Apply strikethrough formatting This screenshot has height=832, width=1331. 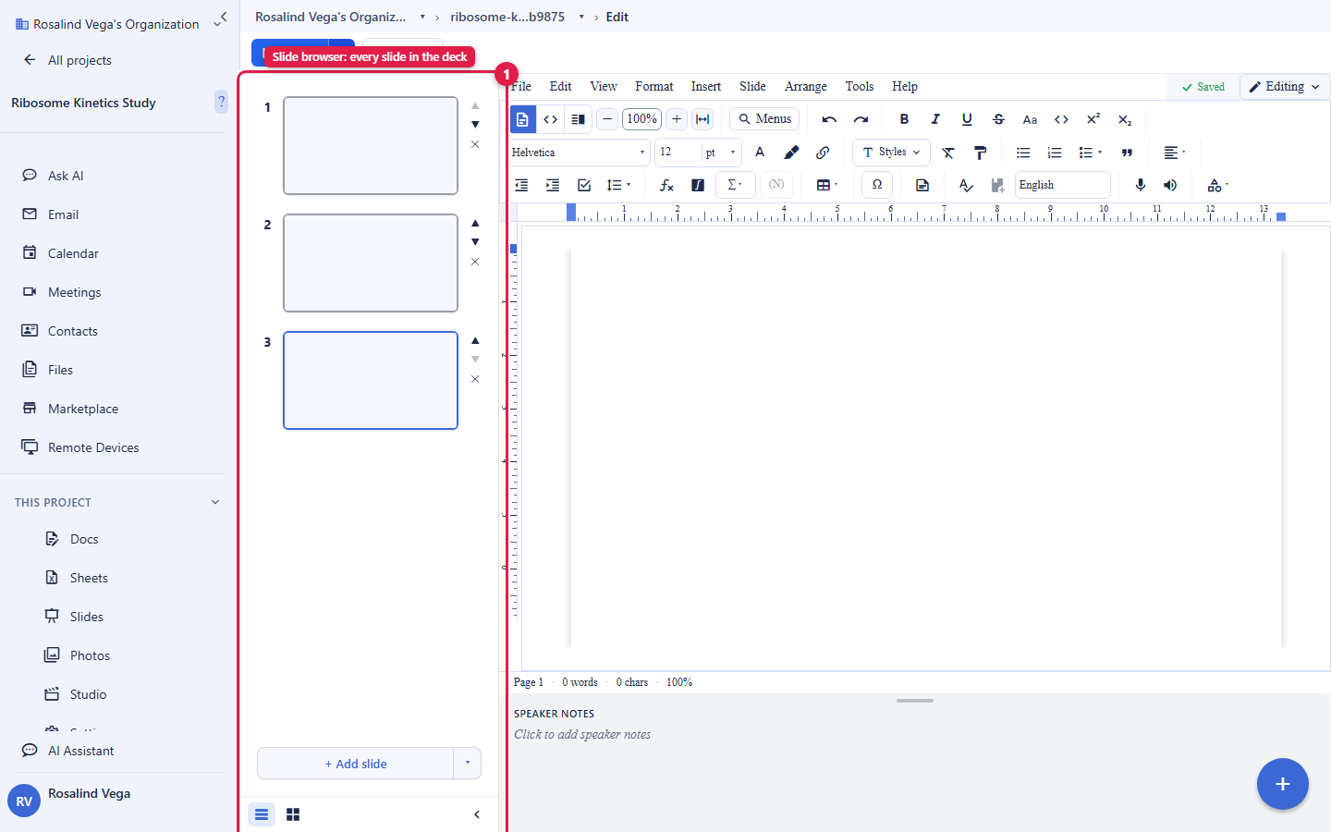998,119
